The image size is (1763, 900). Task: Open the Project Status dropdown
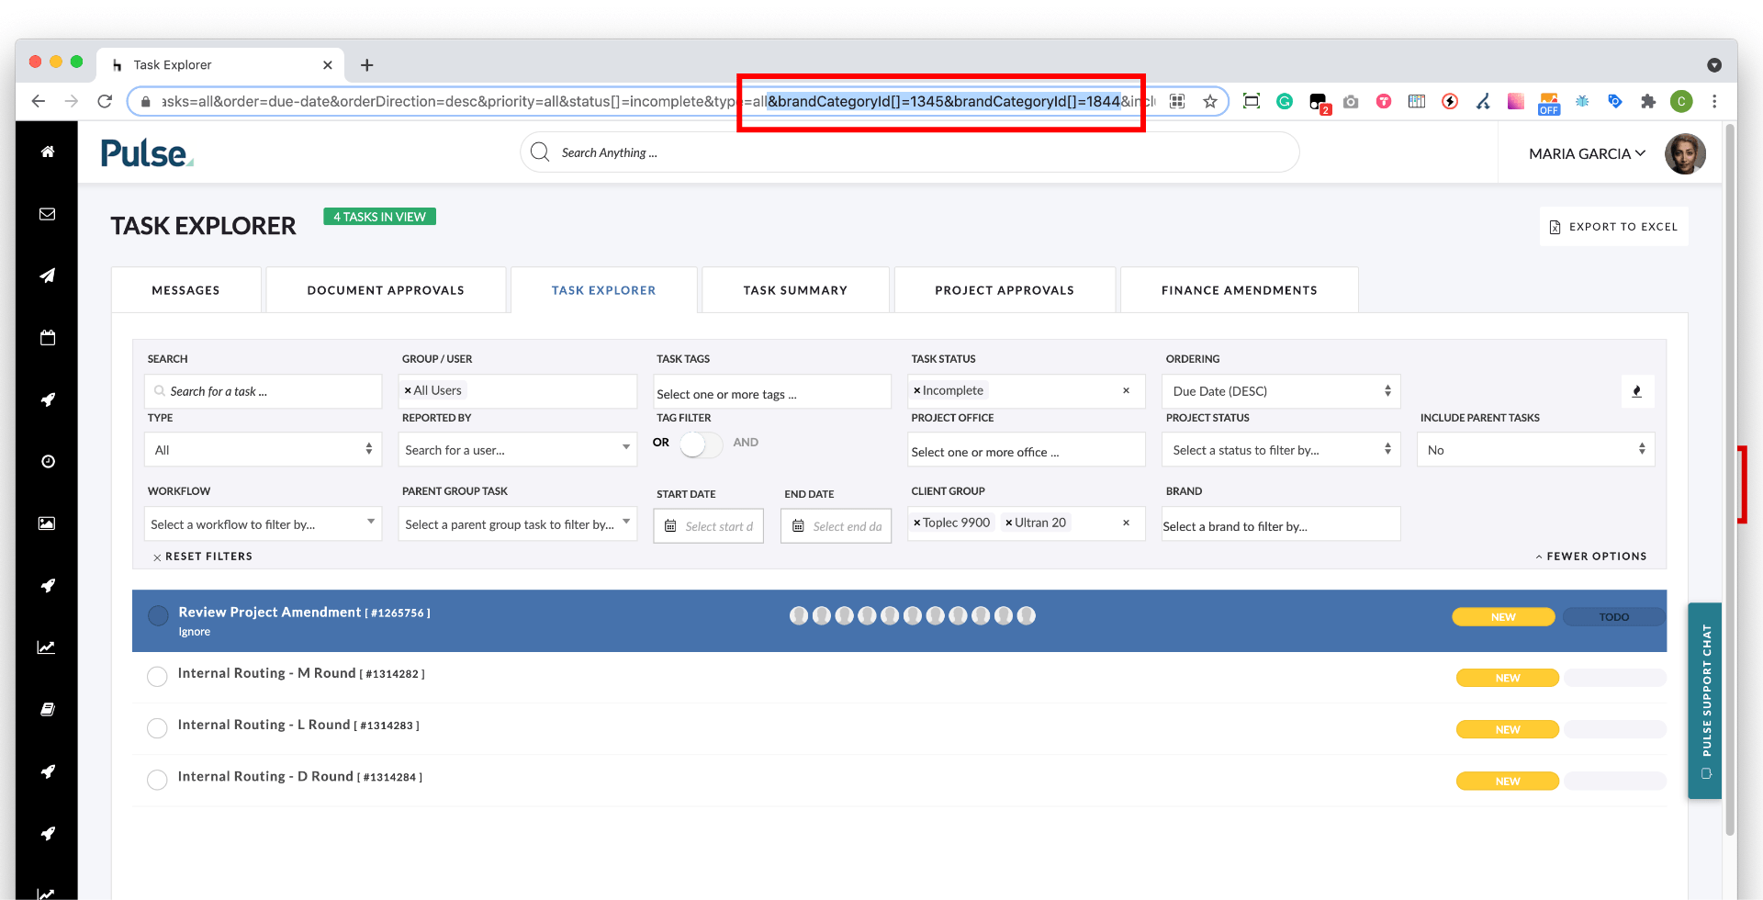click(x=1281, y=450)
